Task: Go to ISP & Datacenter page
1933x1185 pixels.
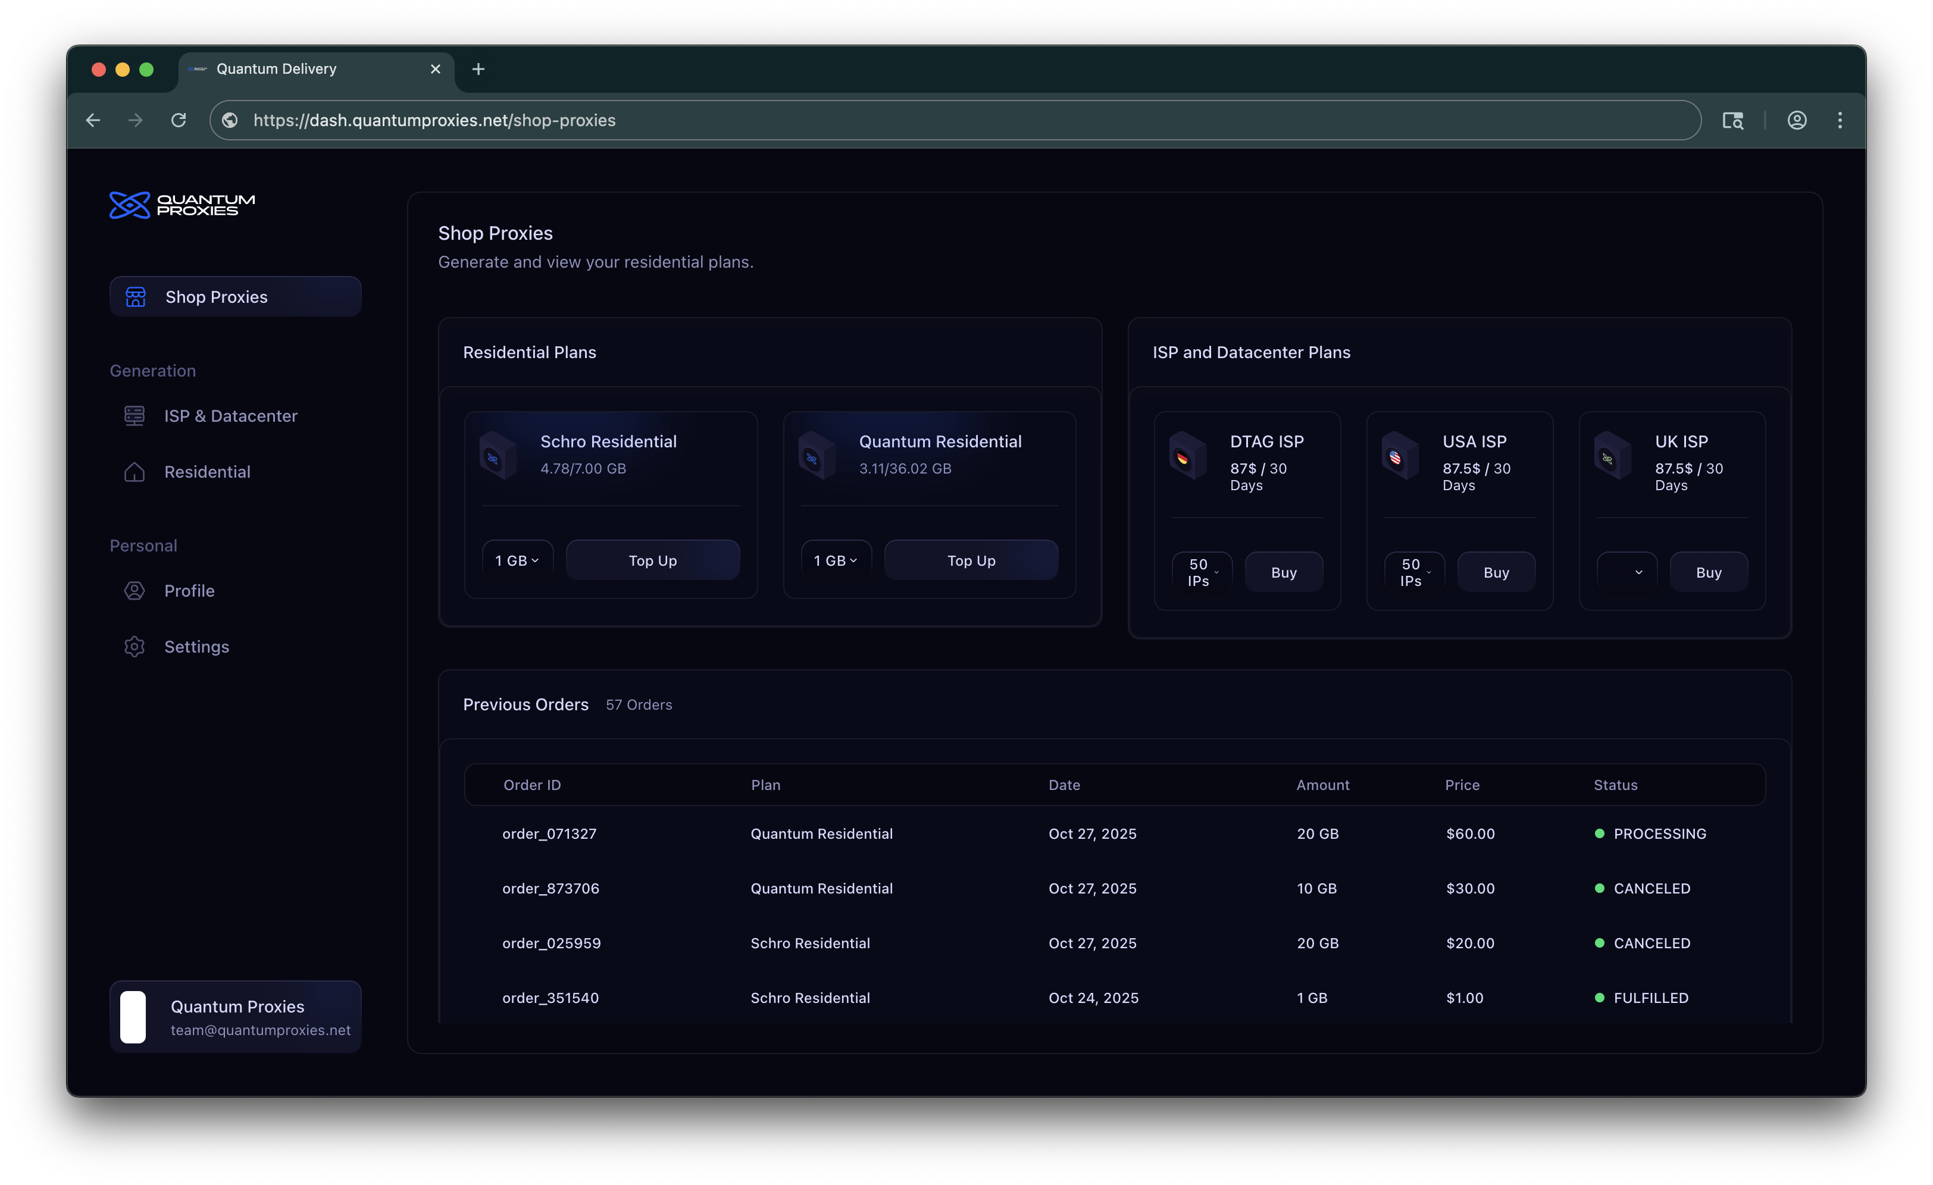Action: coord(230,416)
